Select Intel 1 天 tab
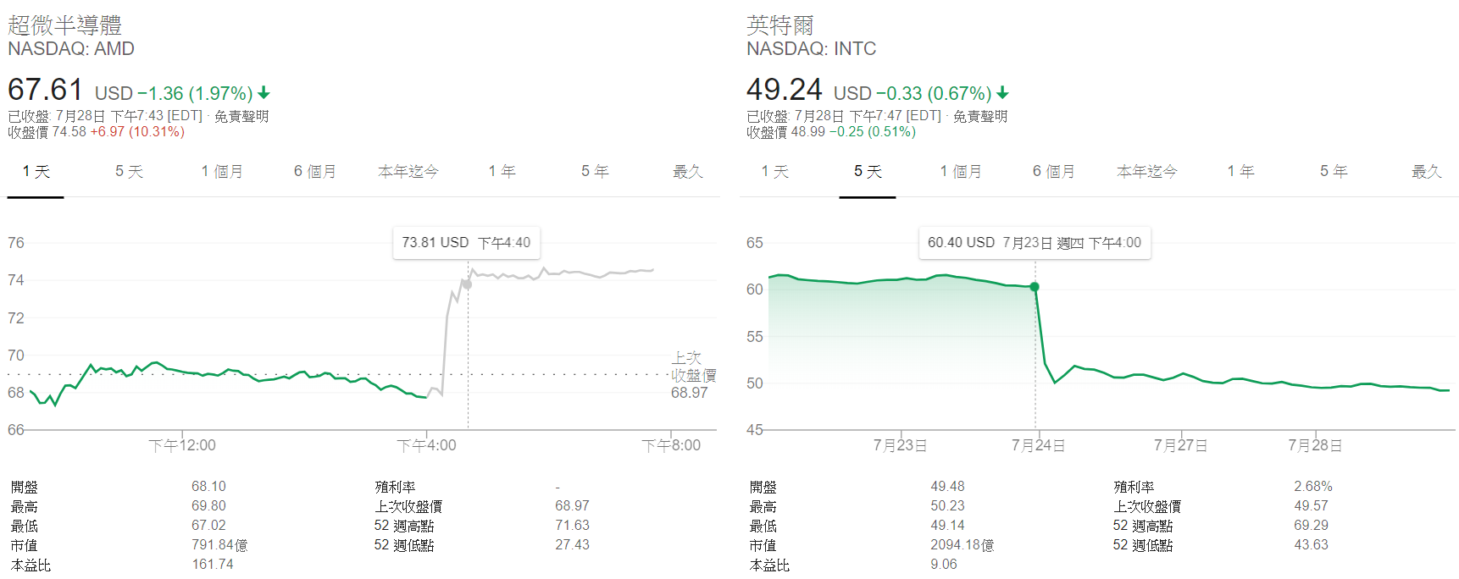The height and width of the screenshot is (579, 1459). [x=774, y=172]
